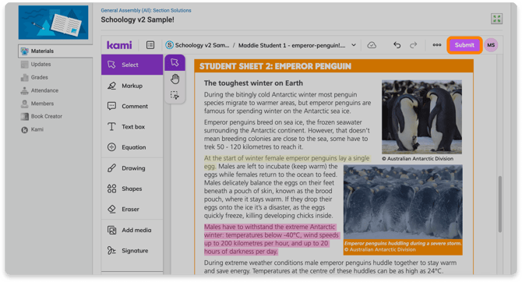Open the Shapes tool
522x282 pixels.
click(x=132, y=189)
